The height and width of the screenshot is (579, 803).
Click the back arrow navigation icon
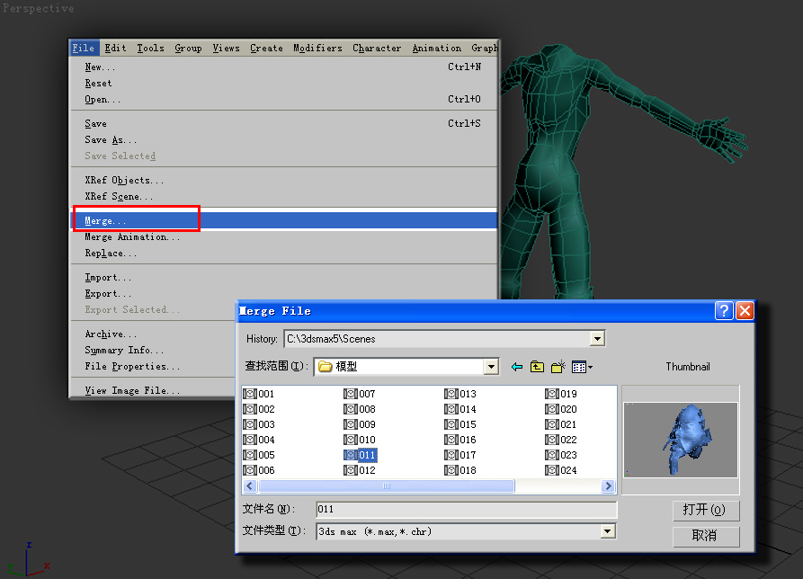pyautogui.click(x=516, y=367)
